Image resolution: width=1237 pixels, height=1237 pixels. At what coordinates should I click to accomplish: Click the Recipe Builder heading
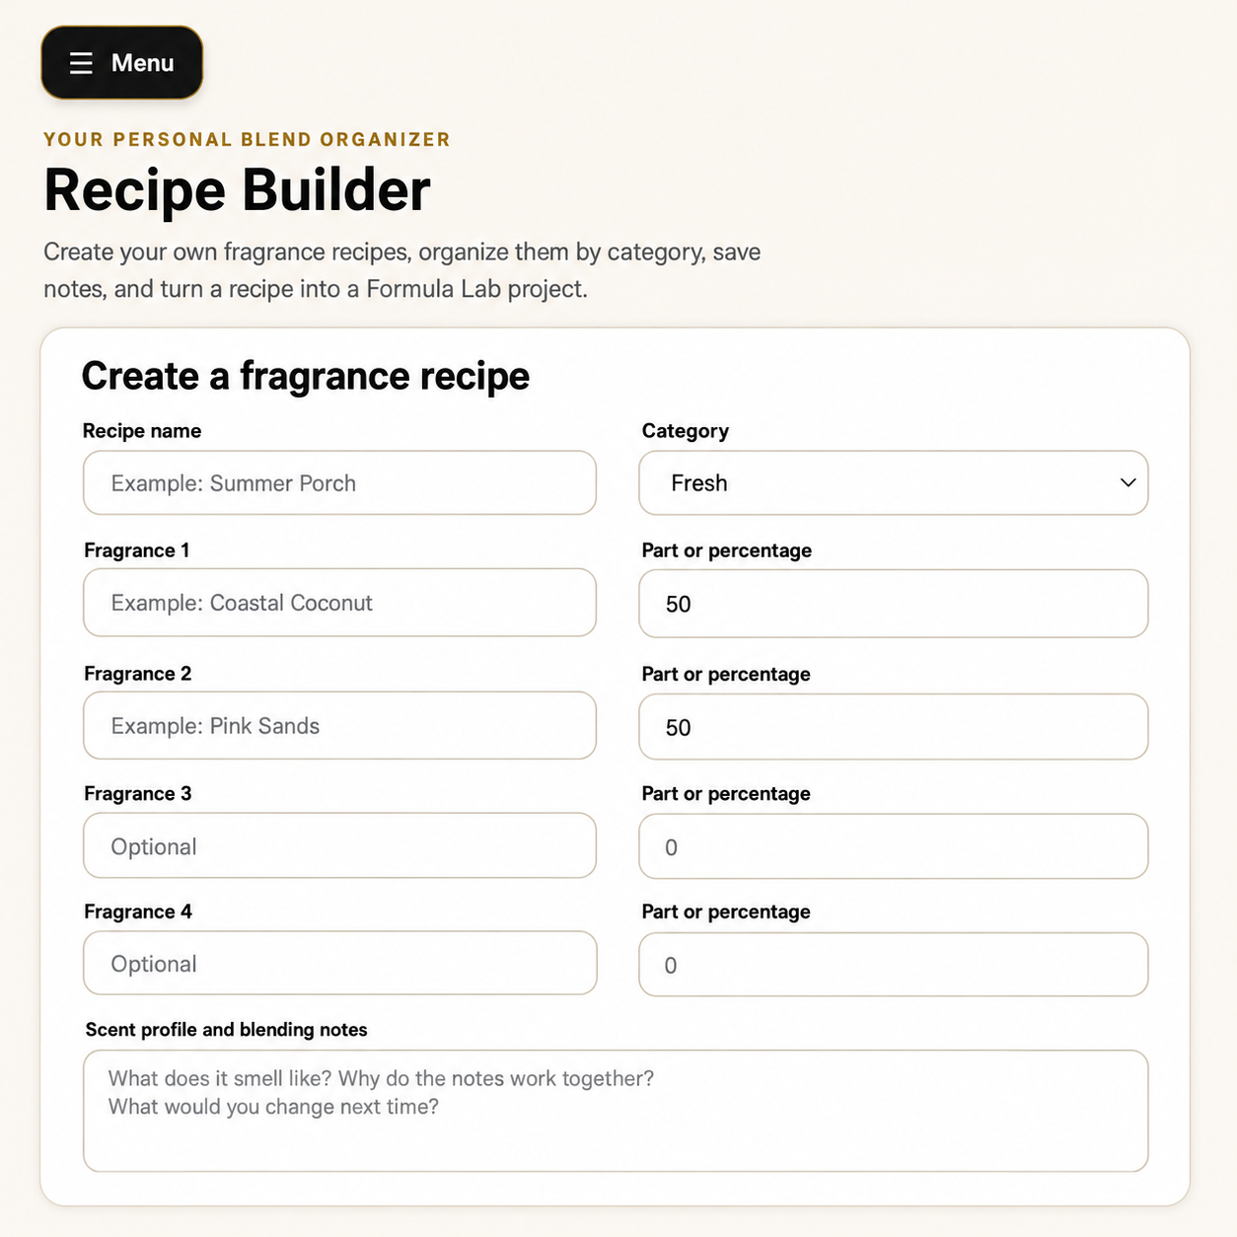[238, 189]
